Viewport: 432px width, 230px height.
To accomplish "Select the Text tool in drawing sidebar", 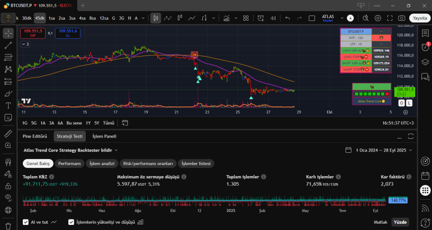I will tap(8, 105).
